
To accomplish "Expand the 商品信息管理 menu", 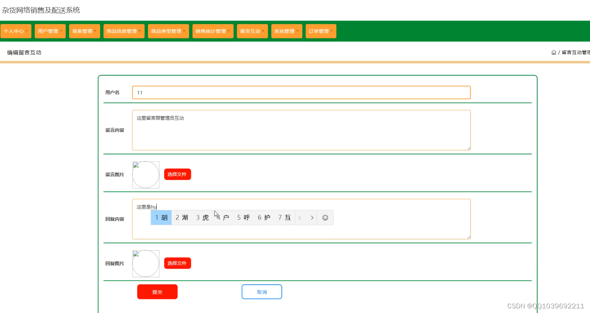I will pos(124,31).
